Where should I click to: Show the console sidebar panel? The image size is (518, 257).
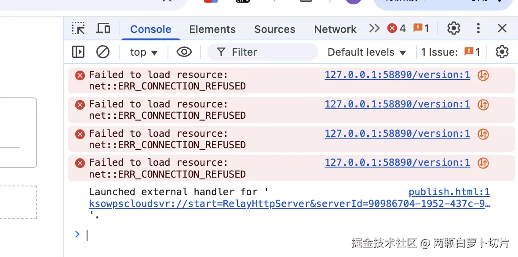pos(78,52)
